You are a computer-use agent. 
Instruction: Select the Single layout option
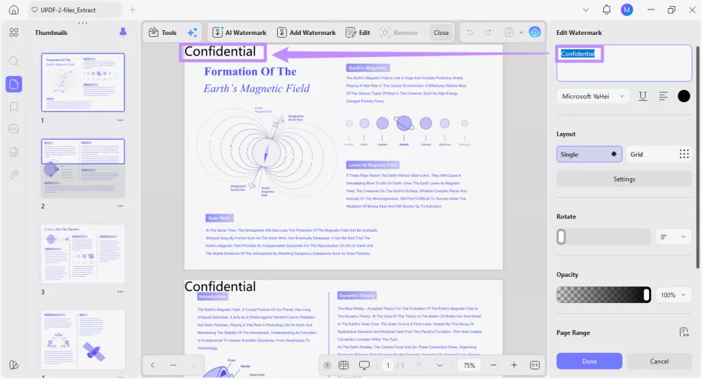click(x=589, y=154)
